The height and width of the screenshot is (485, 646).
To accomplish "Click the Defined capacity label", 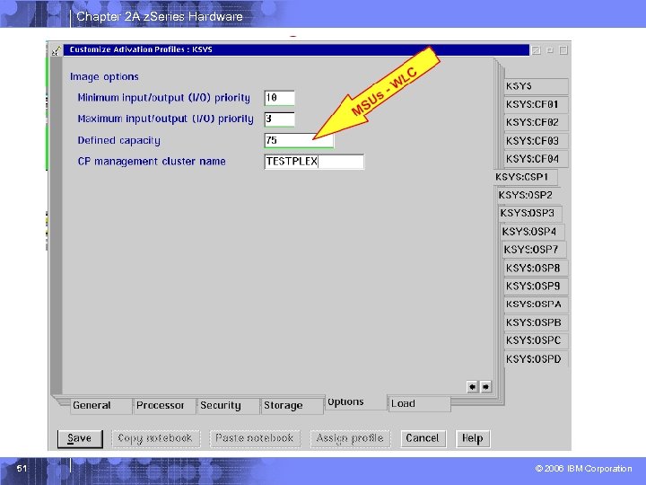I will [x=119, y=141].
